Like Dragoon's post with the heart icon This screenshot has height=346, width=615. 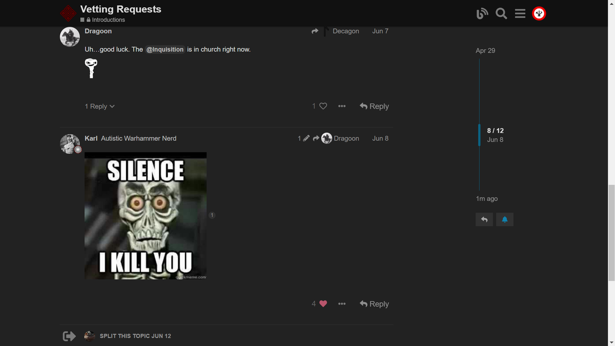pos(323,106)
